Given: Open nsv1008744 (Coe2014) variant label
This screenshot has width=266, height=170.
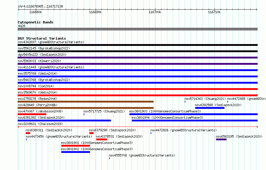Looking at the screenshot, I should point(36,86).
